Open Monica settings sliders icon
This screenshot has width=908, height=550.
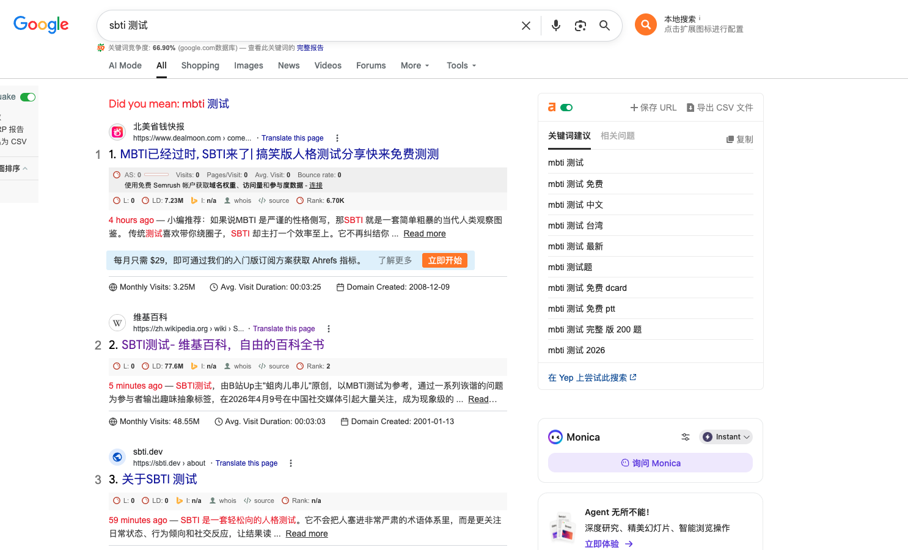point(686,437)
